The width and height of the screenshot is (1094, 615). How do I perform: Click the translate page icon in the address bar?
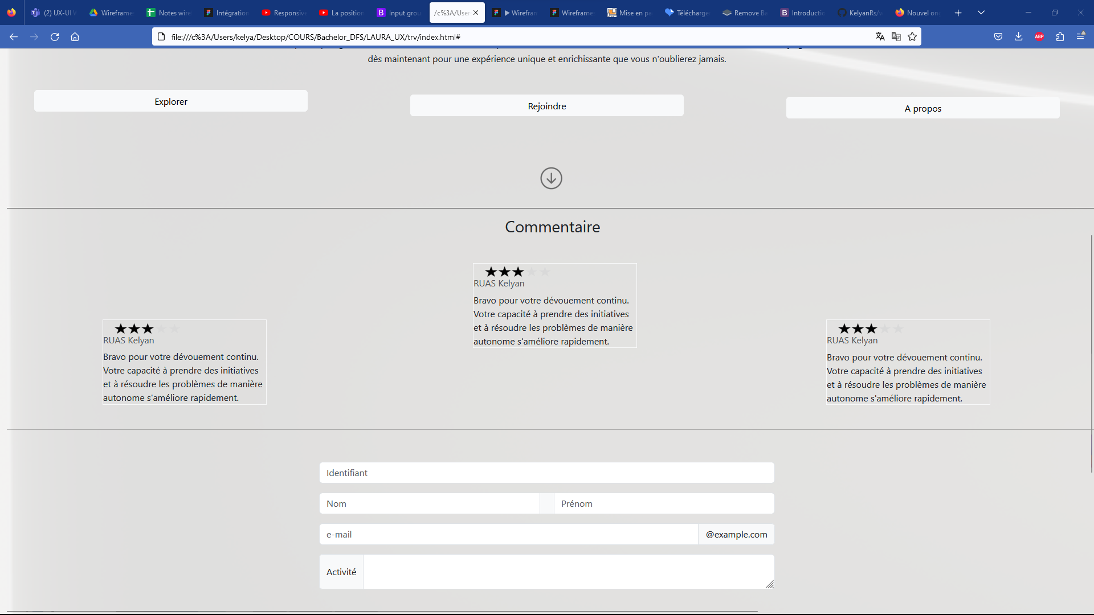coord(880,36)
